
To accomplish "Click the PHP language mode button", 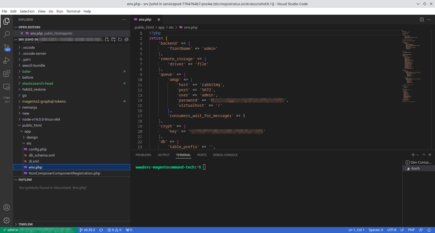I will [x=411, y=230].
